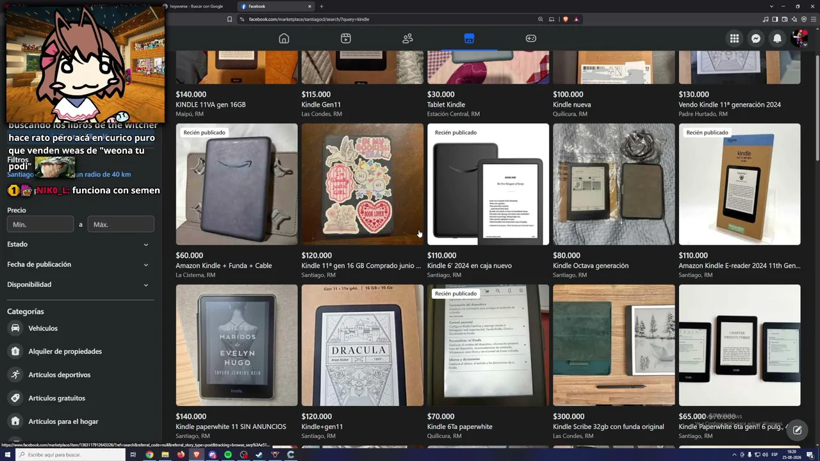Select the Facebook browser tab
The image size is (820, 461).
click(275, 6)
